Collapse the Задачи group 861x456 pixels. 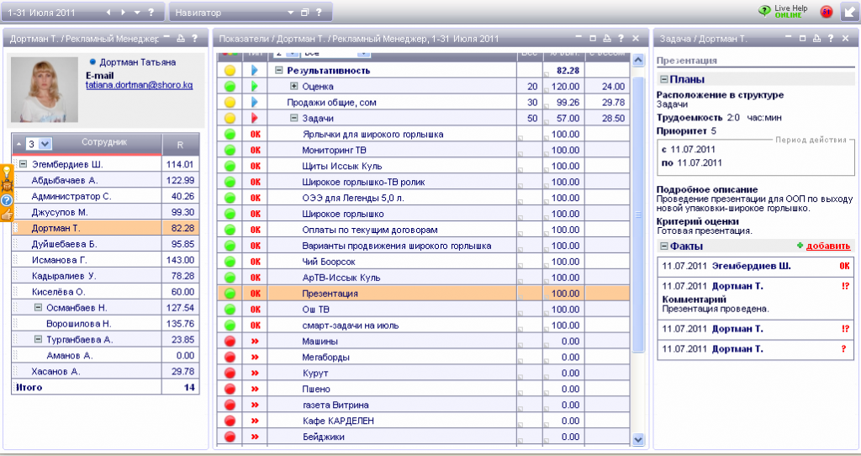293,118
